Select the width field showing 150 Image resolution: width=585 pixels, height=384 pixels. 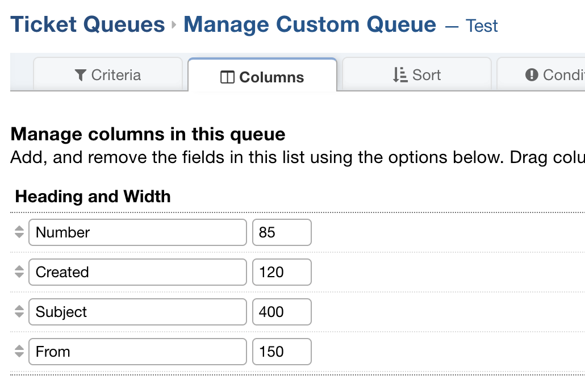[282, 352]
